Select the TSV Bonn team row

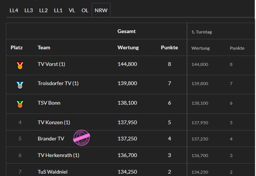click(x=49, y=103)
